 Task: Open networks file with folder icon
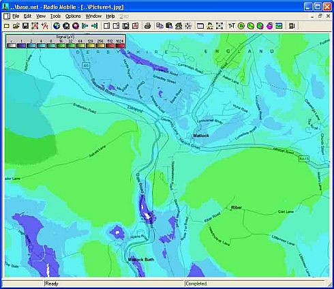tap(16, 26)
